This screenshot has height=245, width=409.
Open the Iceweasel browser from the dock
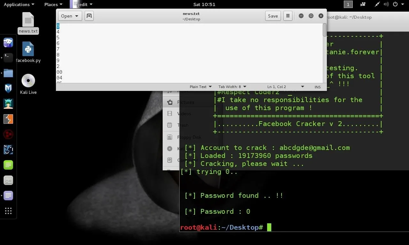tap(8, 42)
